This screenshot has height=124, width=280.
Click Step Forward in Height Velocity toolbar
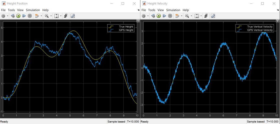tap(164, 16)
